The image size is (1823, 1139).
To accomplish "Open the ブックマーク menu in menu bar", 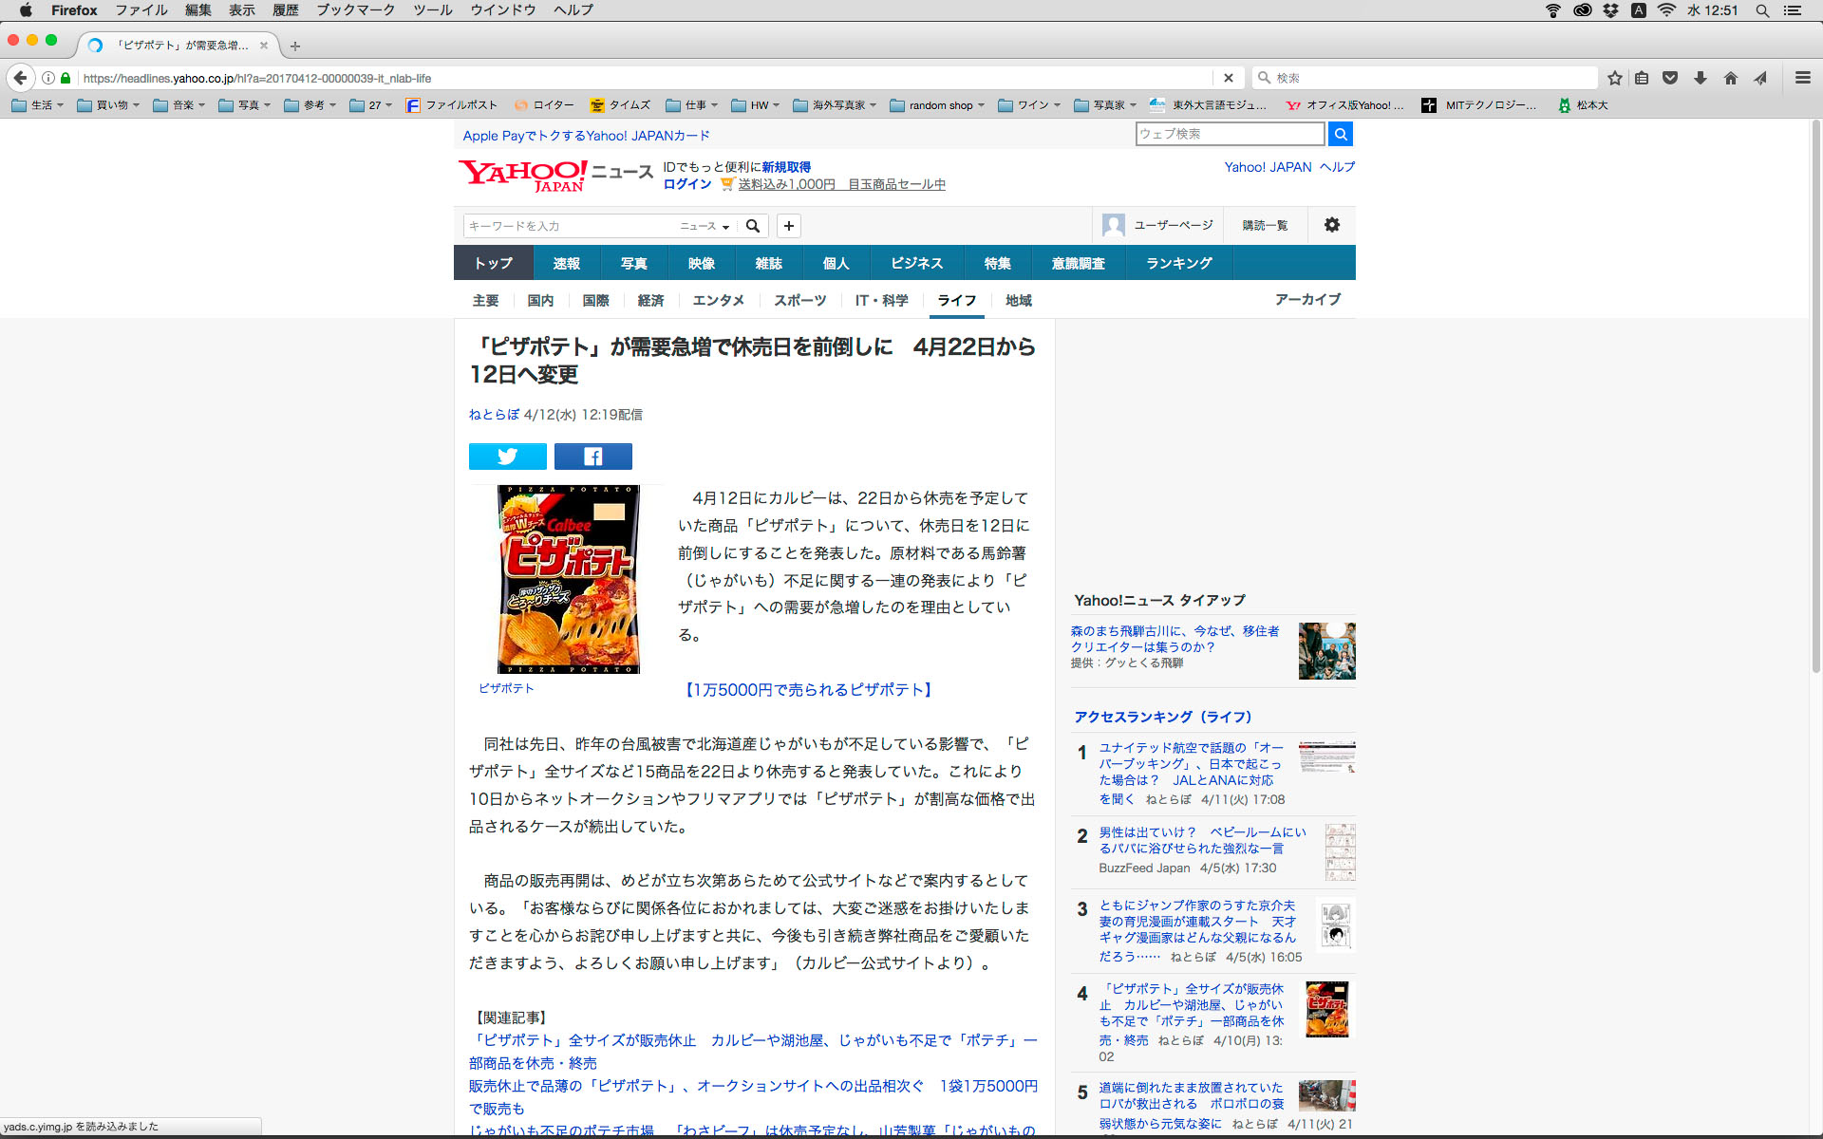I will (x=355, y=10).
